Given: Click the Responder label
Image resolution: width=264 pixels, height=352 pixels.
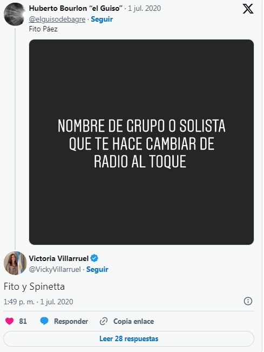Looking at the screenshot, I should (71, 321).
